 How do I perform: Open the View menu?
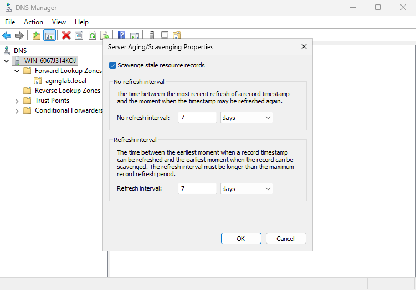click(59, 22)
